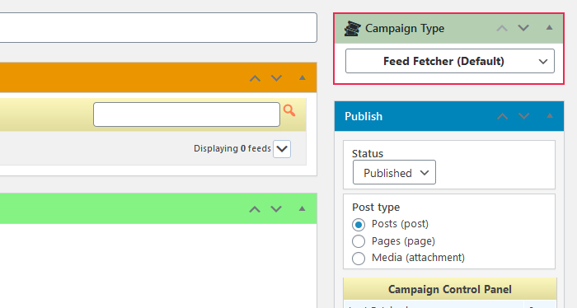Select Posts (post) radio button
Viewport: 577px width, 308px height.
coord(359,224)
